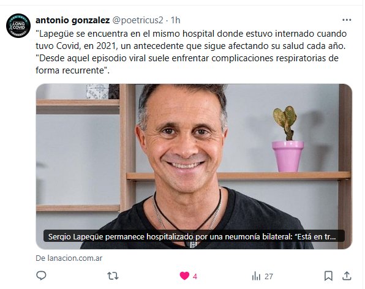This screenshot has height=289, width=365.
Task: Repost this tweet using retweet icon
Action: pos(113,276)
